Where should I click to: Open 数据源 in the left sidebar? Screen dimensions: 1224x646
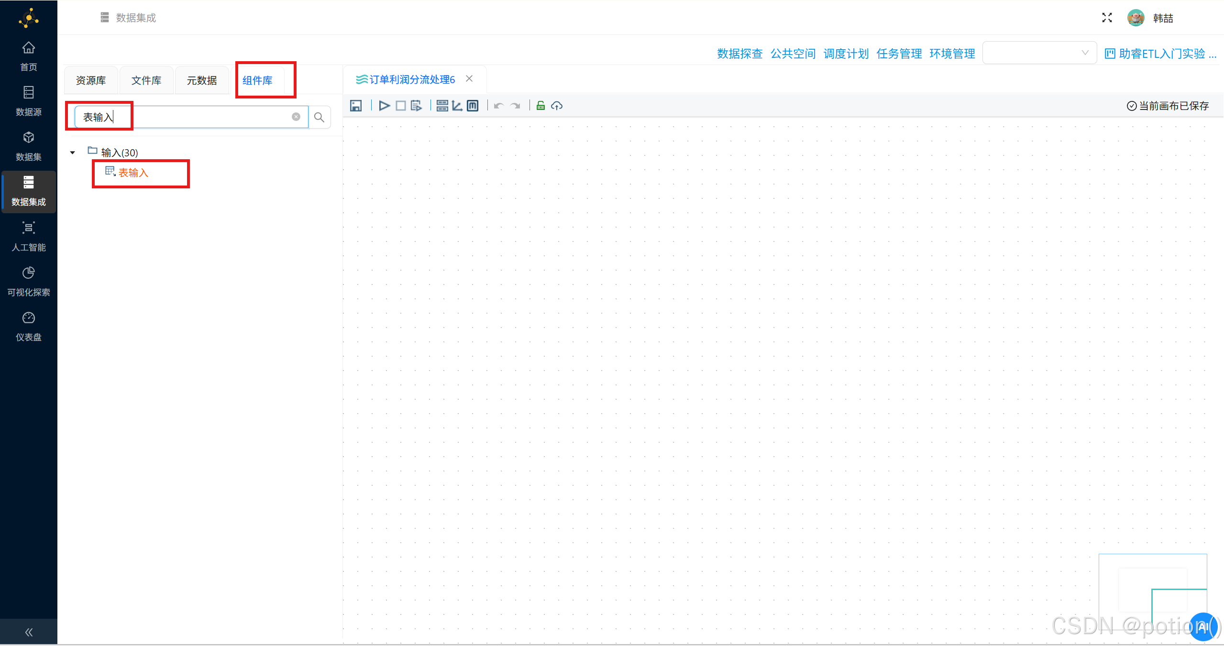[x=29, y=101]
